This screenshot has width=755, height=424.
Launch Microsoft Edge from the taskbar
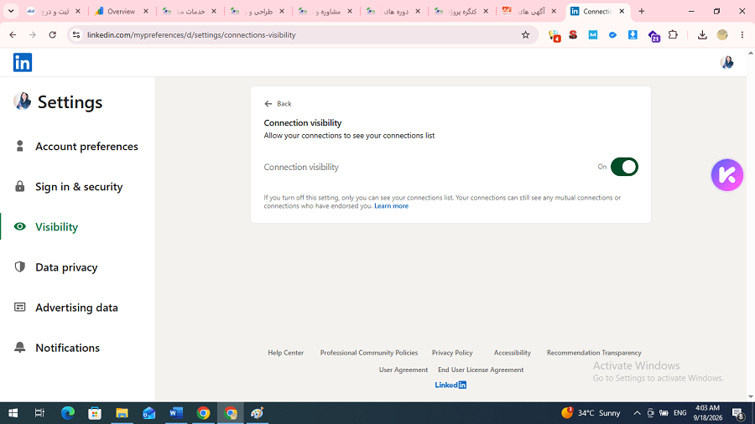pos(68,413)
